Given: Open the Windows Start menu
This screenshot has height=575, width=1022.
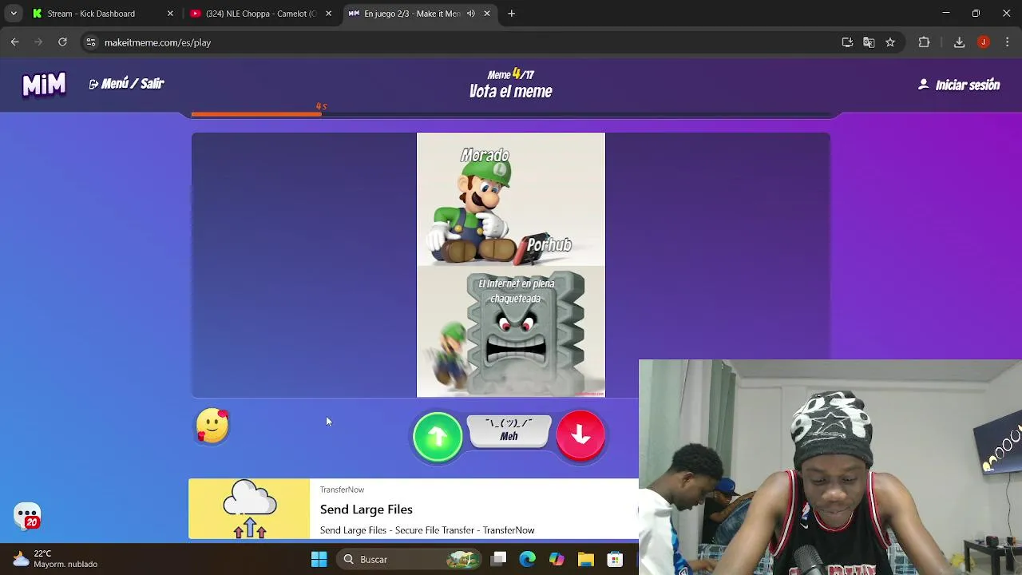Looking at the screenshot, I should (319, 559).
